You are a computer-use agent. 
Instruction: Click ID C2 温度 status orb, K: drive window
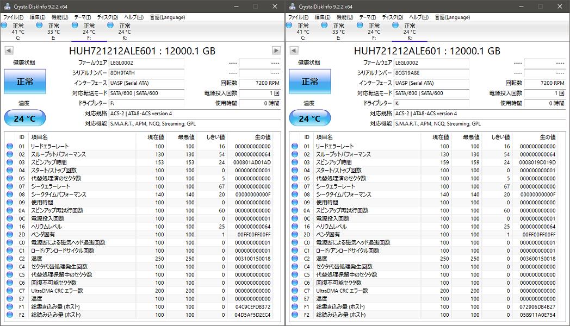coord(295,259)
